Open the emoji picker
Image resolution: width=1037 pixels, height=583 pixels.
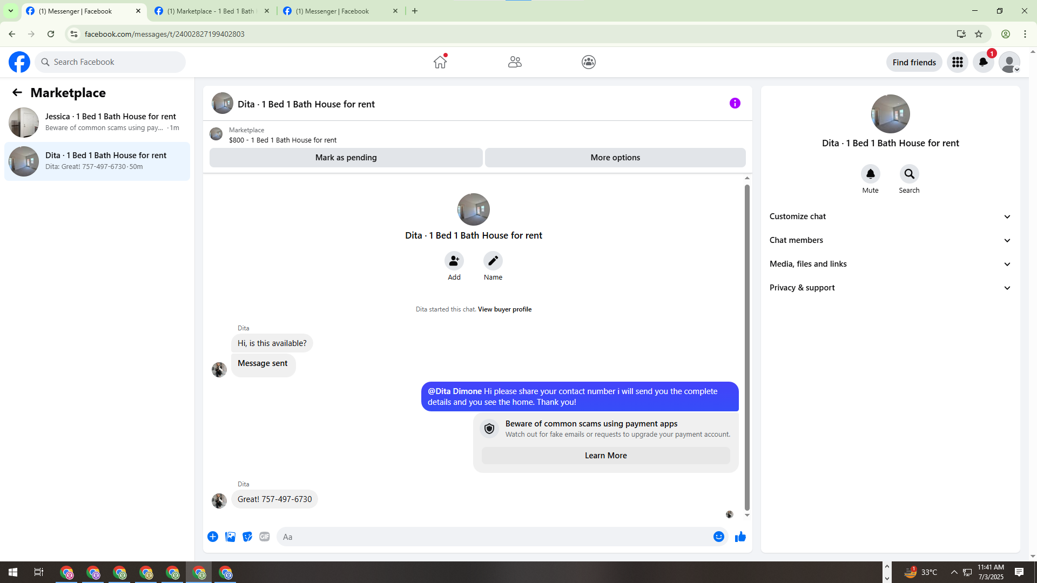pyautogui.click(x=718, y=537)
